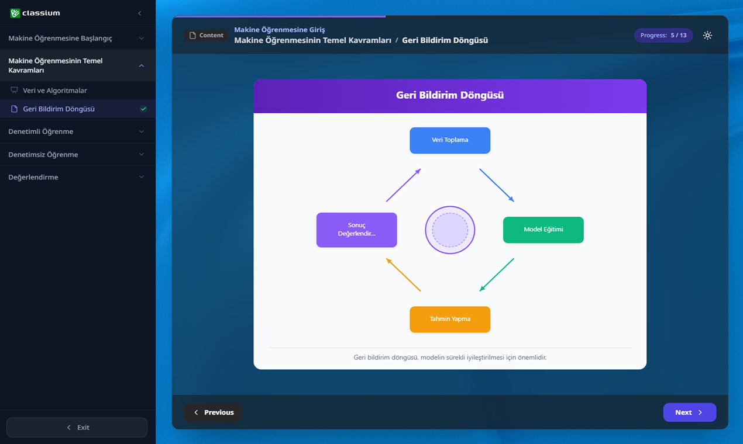743x444 pixels.
Task: Select the Model Eğitimi box
Action: pos(544,230)
